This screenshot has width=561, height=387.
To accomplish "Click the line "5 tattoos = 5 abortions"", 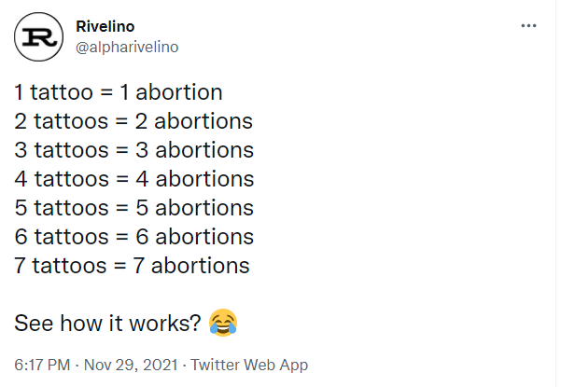I will tap(133, 208).
